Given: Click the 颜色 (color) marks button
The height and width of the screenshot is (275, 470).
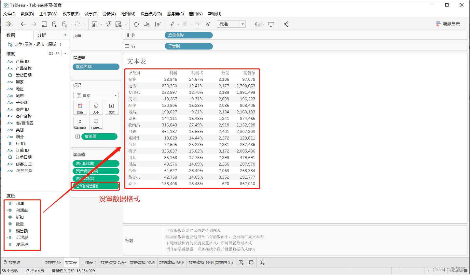Looking at the screenshot, I should point(80,108).
